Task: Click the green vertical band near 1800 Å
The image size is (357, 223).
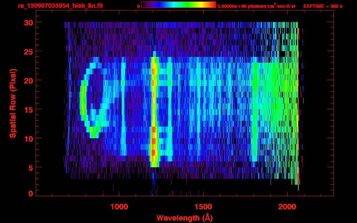Action: pos(255,110)
